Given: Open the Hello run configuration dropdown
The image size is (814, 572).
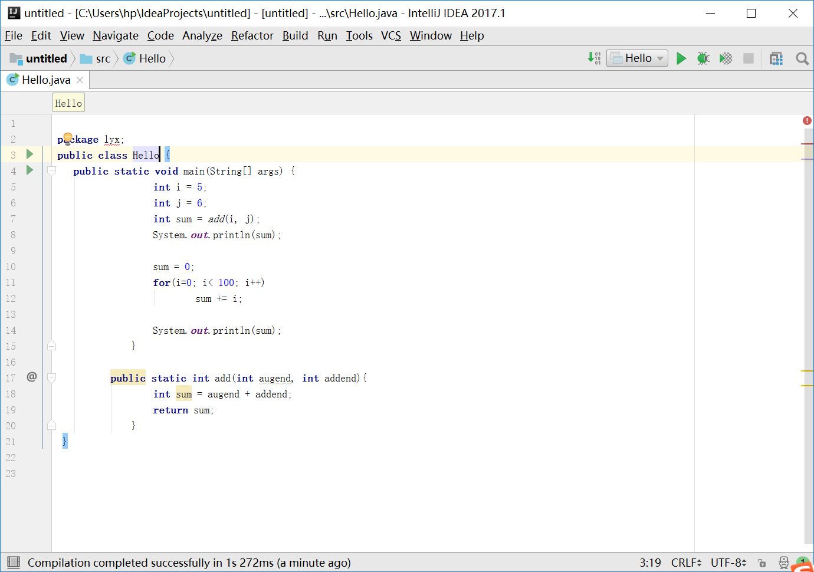Looking at the screenshot, I should pos(637,58).
